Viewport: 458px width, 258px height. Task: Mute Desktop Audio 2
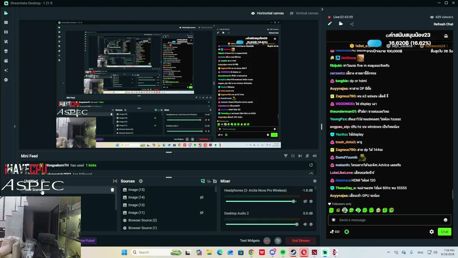pos(305,224)
